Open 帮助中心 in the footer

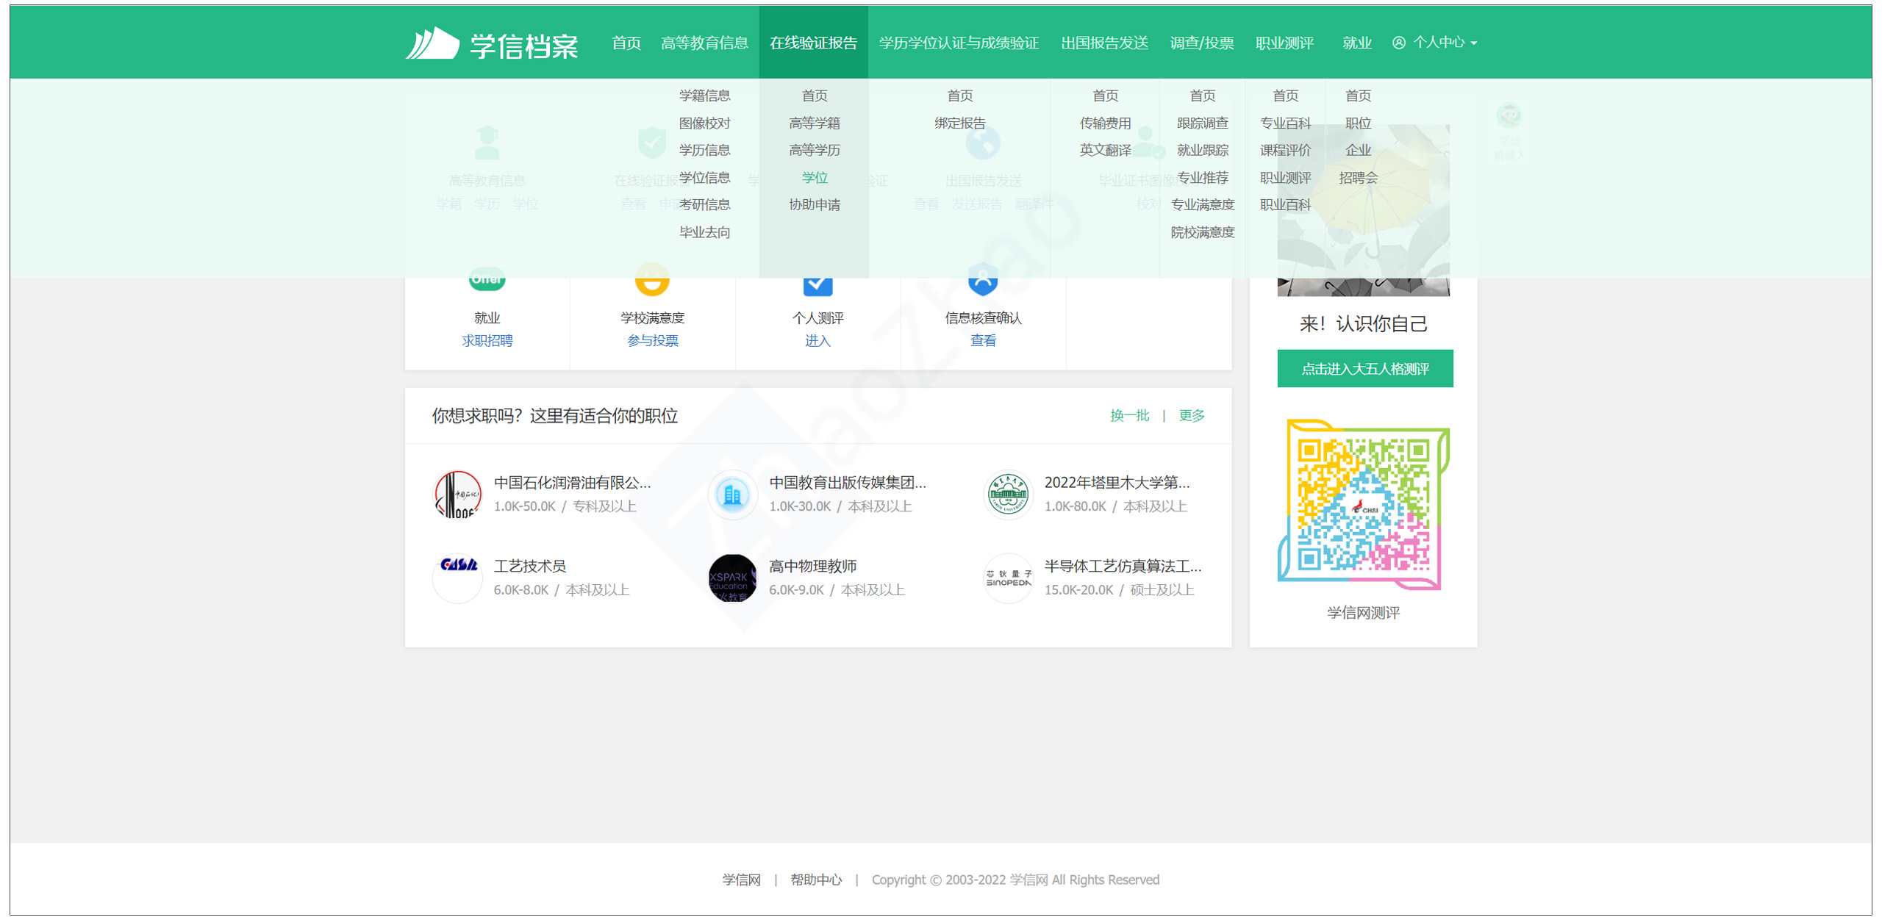pos(815,880)
